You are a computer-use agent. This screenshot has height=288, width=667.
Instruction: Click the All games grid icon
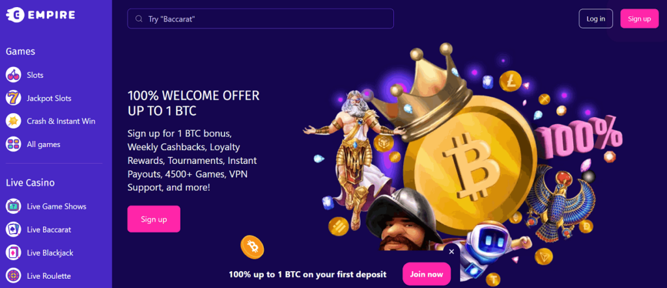(x=13, y=144)
